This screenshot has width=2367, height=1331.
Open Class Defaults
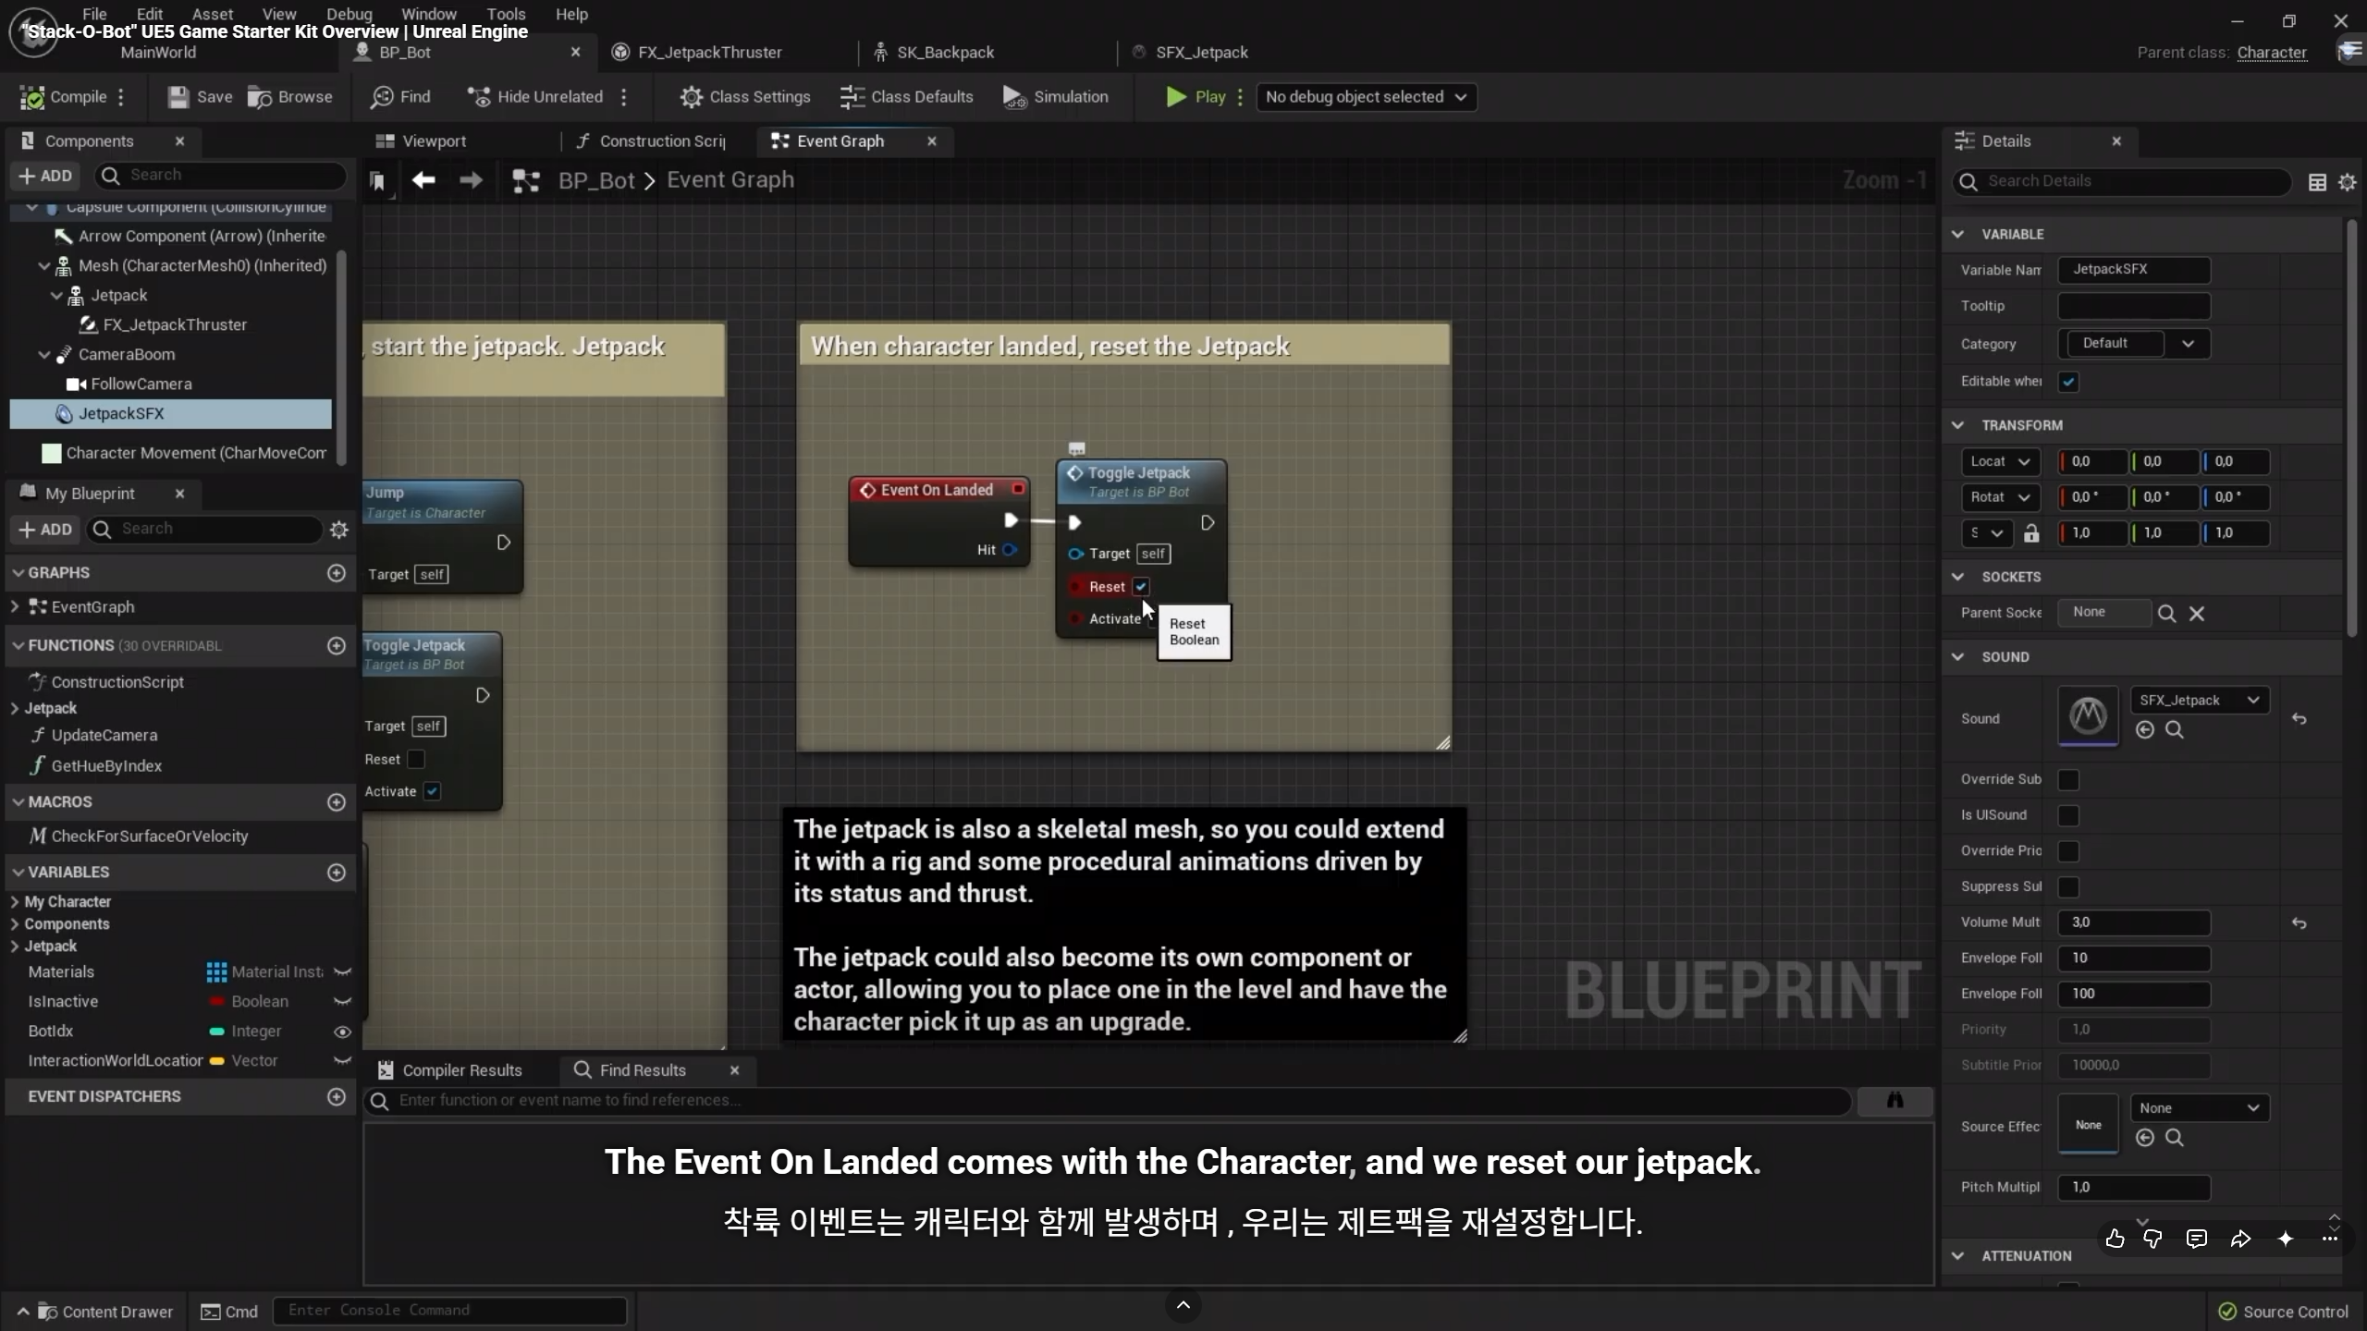[907, 97]
